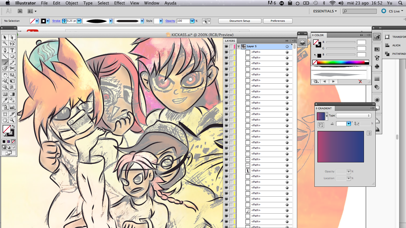Open the Color panel flyout menu

click(368, 35)
